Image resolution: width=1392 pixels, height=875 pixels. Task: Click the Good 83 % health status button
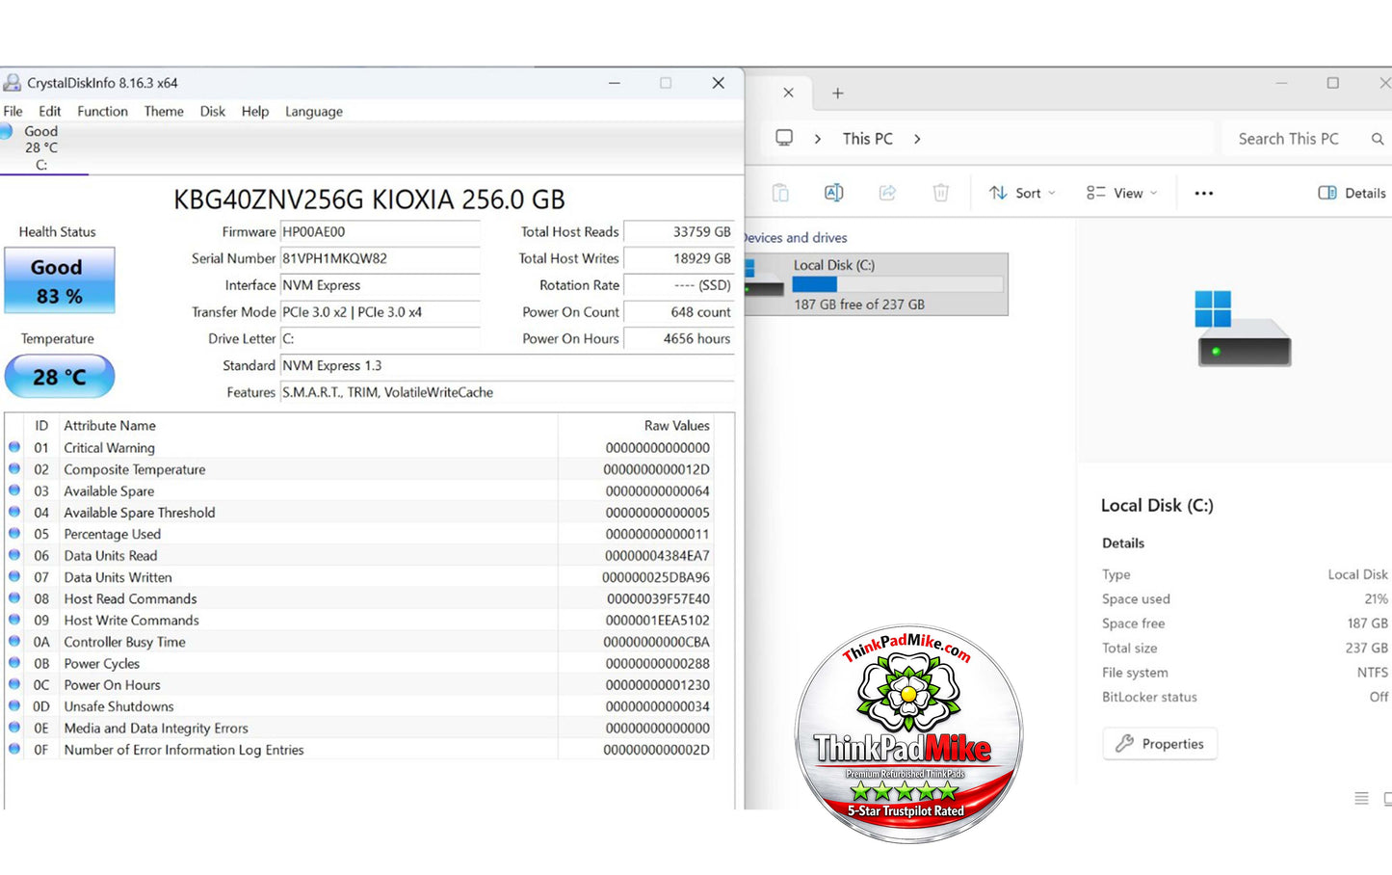(x=60, y=280)
